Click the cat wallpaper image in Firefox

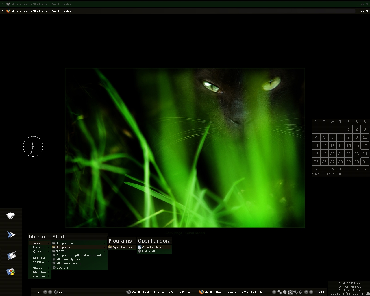[x=185, y=148]
